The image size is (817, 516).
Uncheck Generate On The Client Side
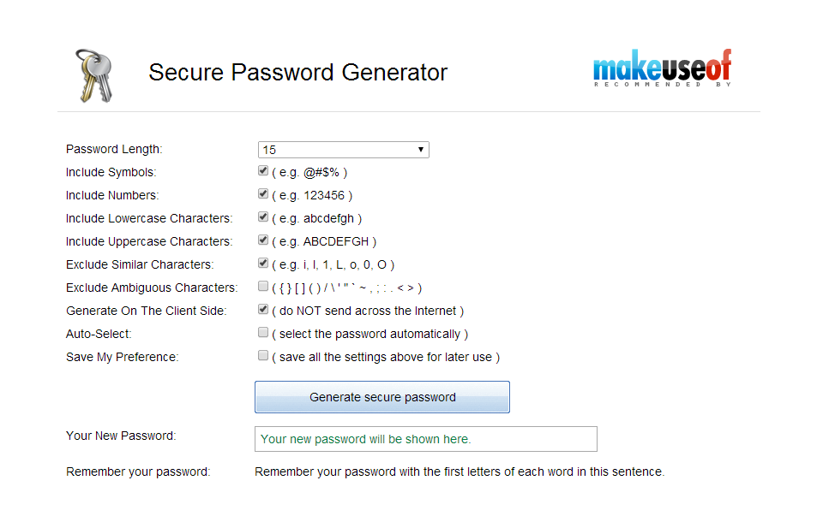[263, 309]
